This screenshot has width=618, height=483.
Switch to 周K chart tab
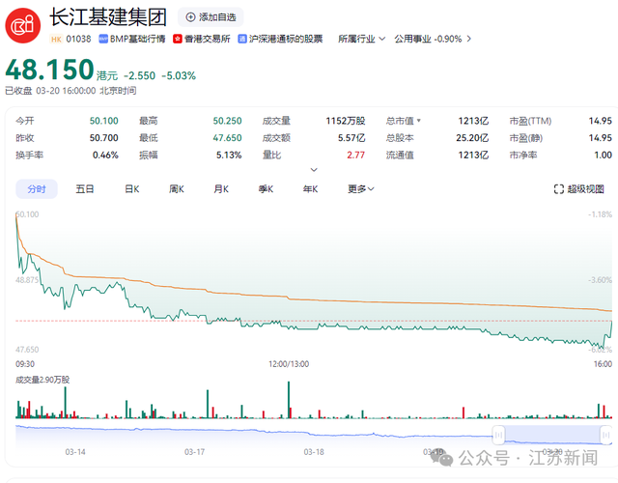pos(177,189)
